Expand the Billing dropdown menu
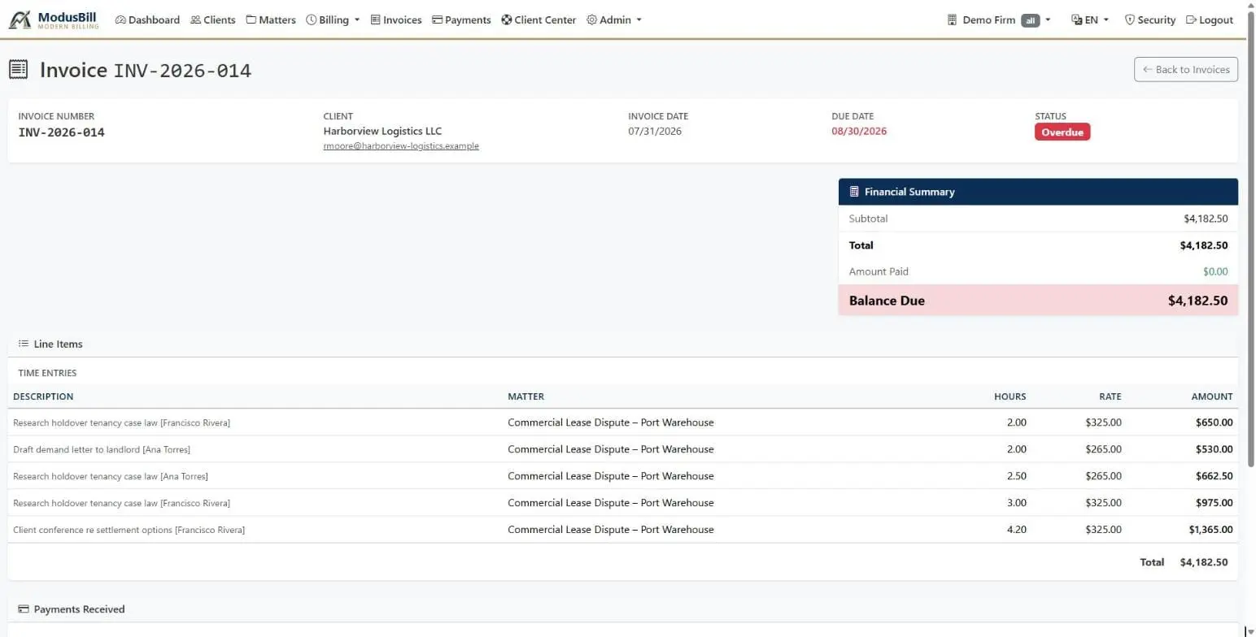The width and height of the screenshot is (1256, 637). click(333, 19)
